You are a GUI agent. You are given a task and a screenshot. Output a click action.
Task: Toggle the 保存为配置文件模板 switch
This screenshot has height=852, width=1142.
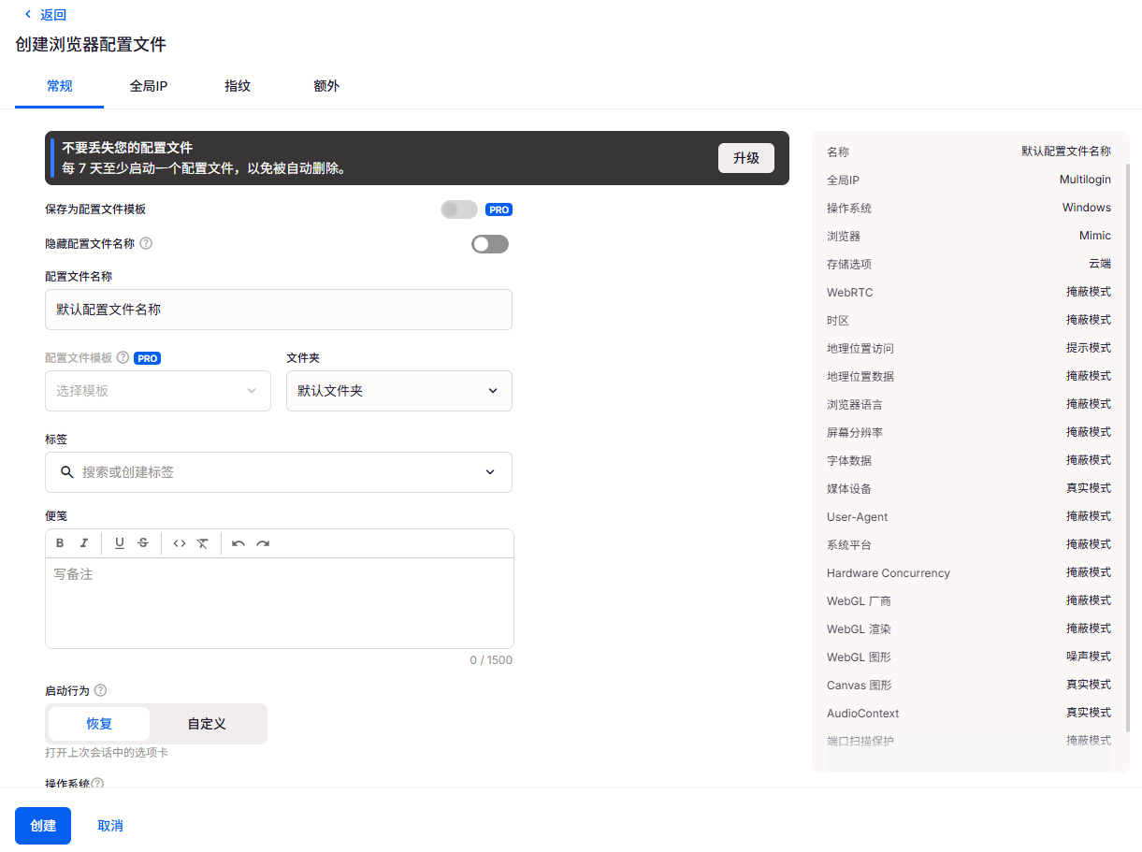pos(459,209)
